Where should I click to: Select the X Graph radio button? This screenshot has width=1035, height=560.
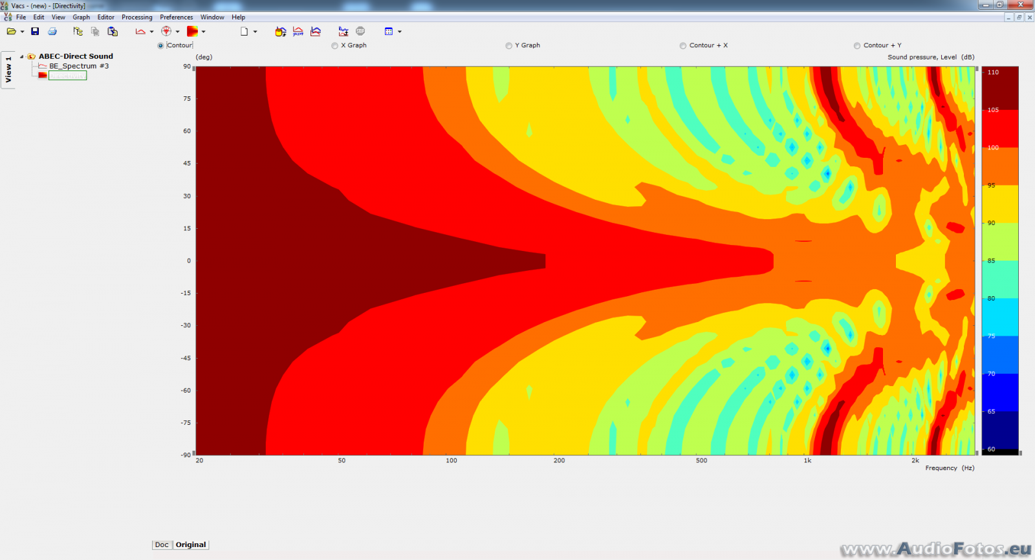(x=334, y=45)
